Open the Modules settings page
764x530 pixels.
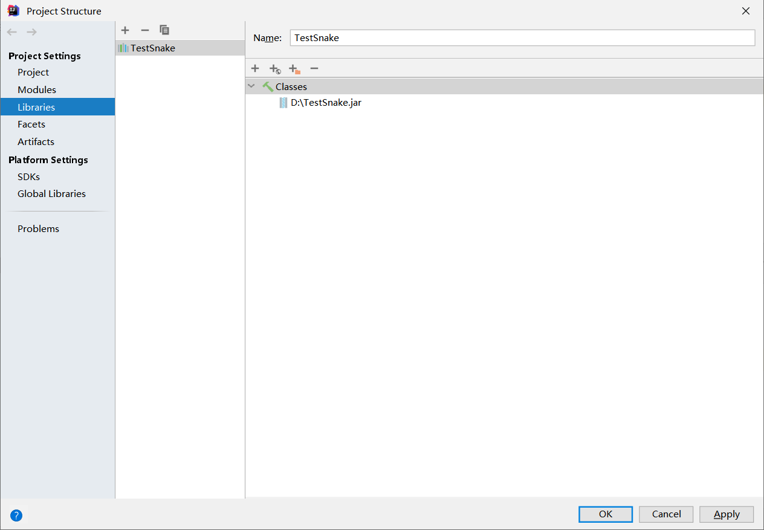[37, 89]
